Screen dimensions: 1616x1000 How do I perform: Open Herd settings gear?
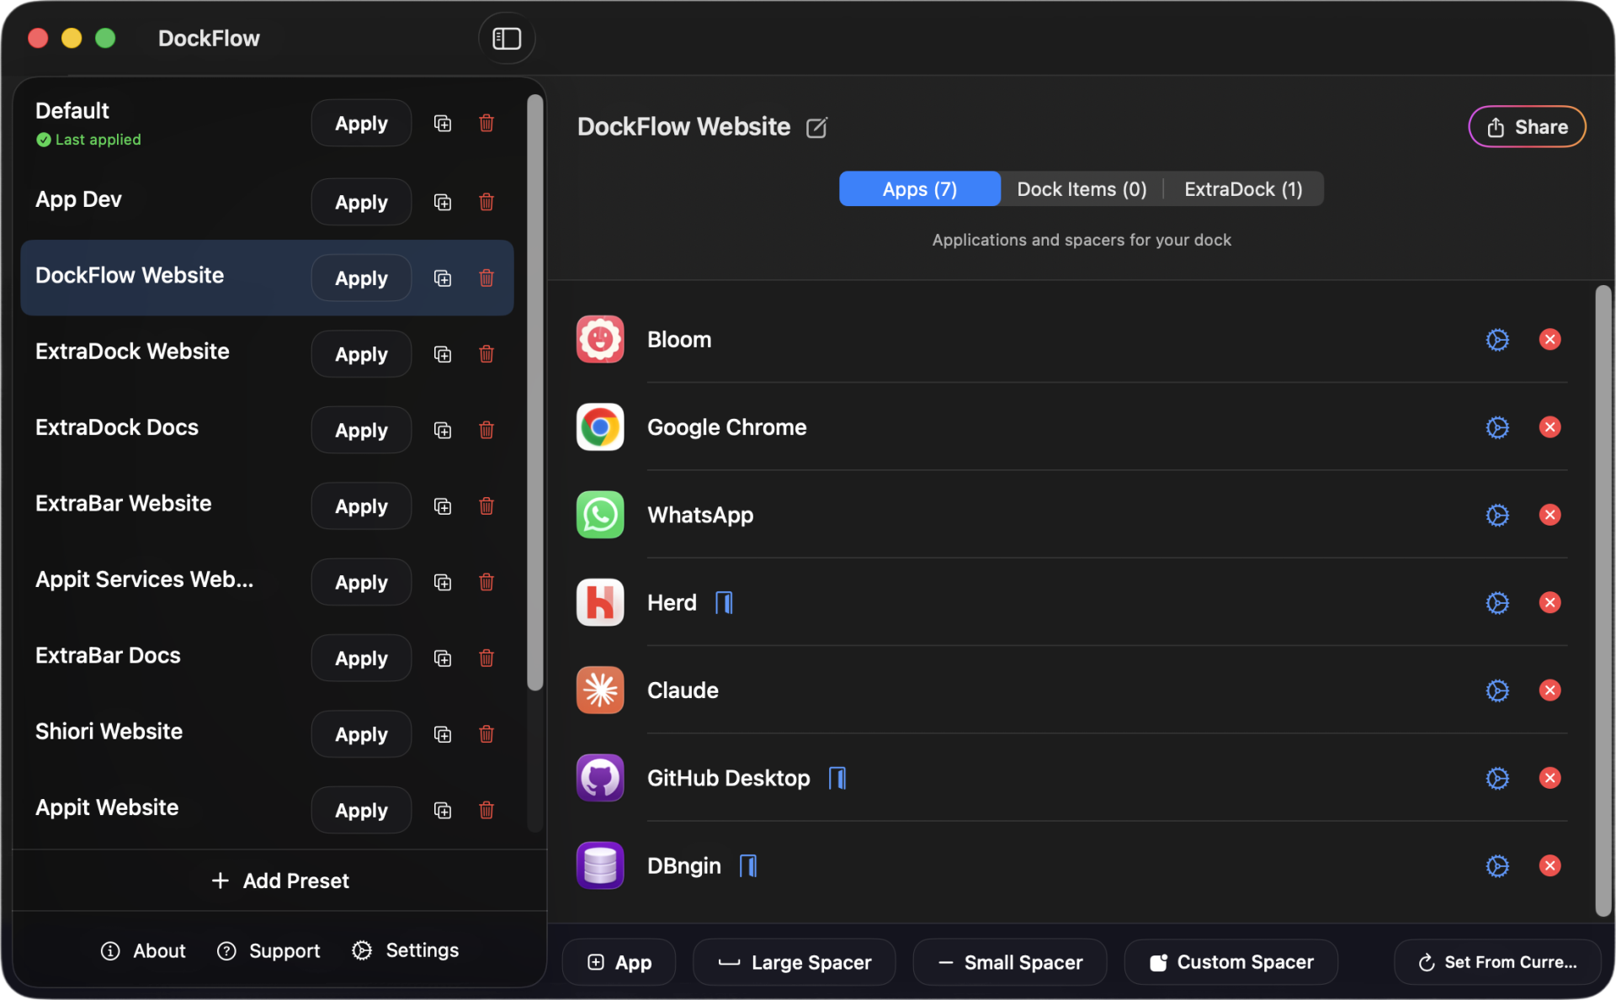[1497, 603]
